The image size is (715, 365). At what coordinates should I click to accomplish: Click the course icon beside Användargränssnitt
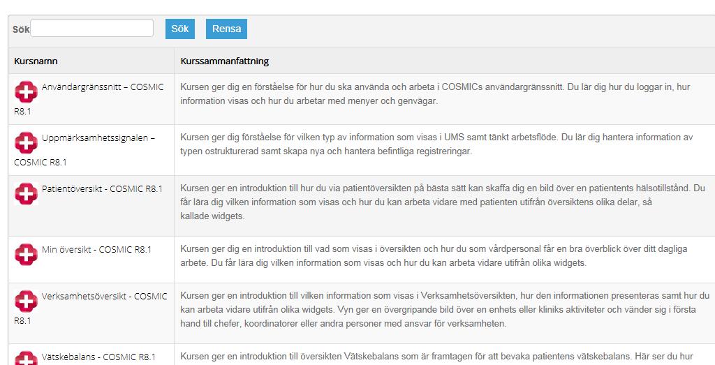(26, 91)
